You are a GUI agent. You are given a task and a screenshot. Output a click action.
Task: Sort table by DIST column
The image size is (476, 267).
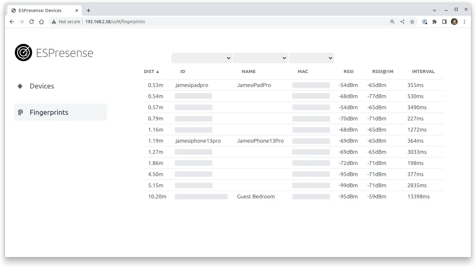pos(151,71)
